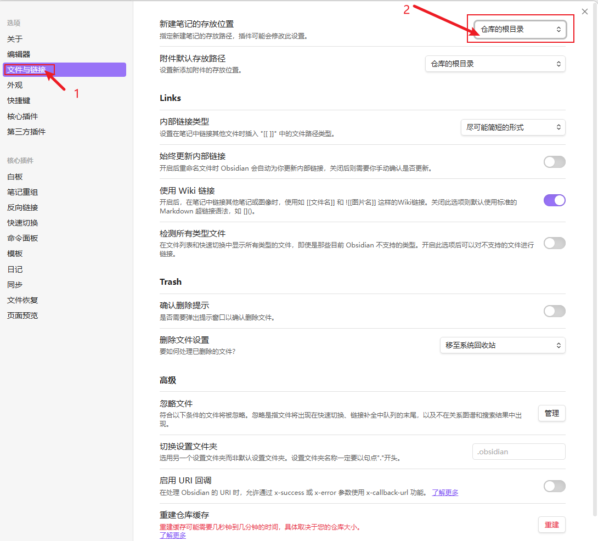Open 白板 core plugin settings
The width and height of the screenshot is (598, 541).
[x=15, y=177]
